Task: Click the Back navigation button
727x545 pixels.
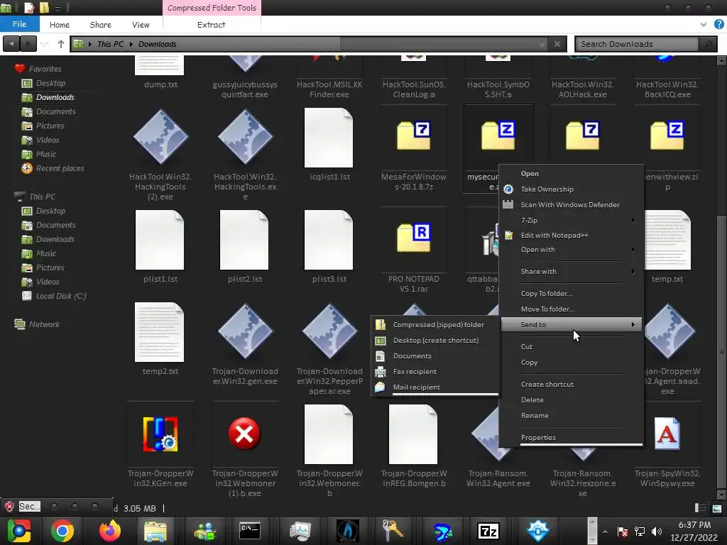Action: pos(11,44)
